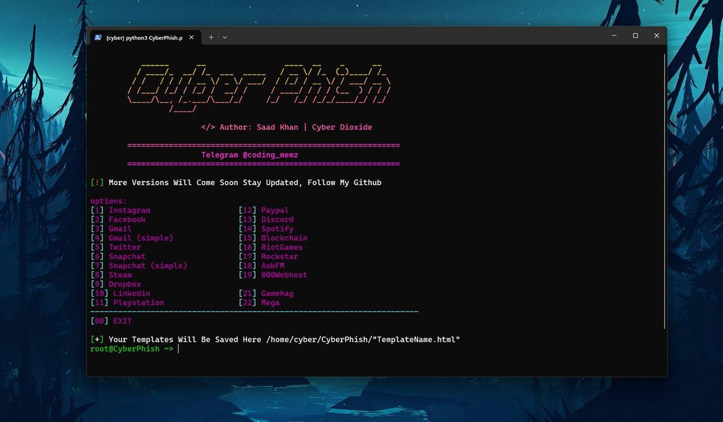This screenshot has height=422, width=723.
Task: Click the '/home/cyber/CyberPhish/' template path text
Action: (319, 339)
